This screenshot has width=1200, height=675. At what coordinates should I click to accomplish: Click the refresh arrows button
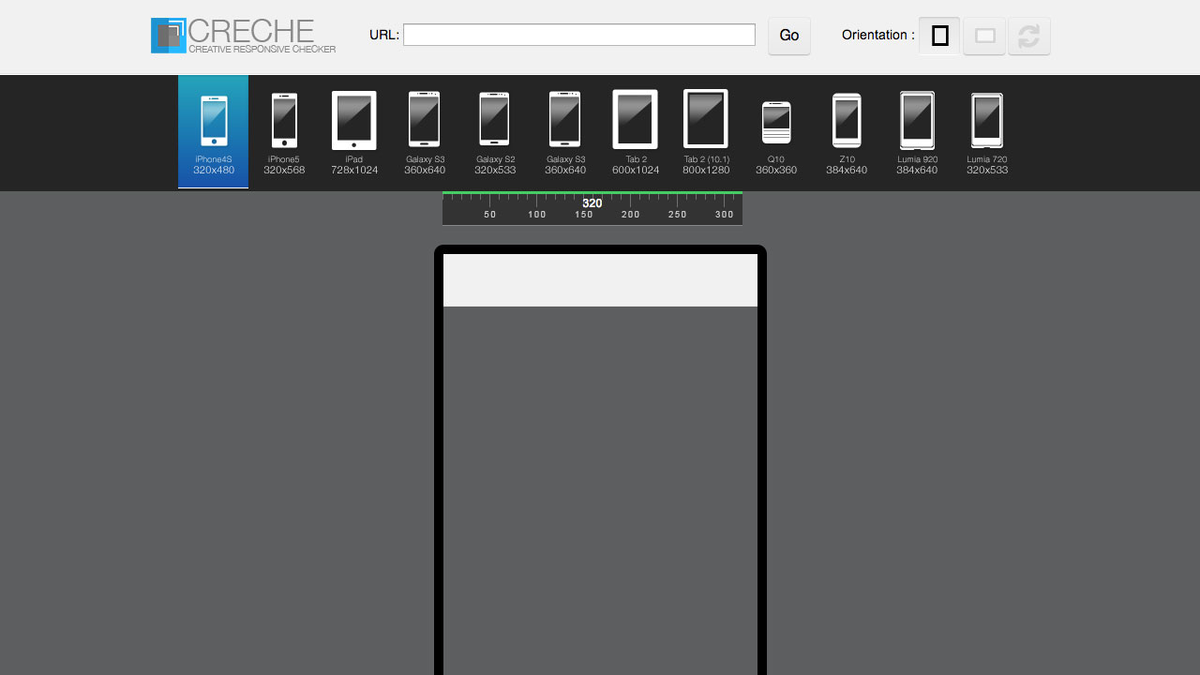pos(1029,36)
